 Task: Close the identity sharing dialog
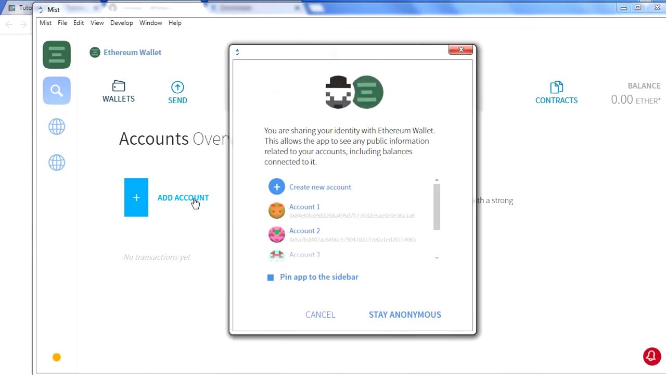[x=461, y=49]
